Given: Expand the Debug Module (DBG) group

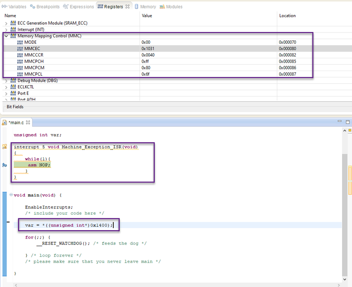Looking at the screenshot, I should (x=6, y=80).
